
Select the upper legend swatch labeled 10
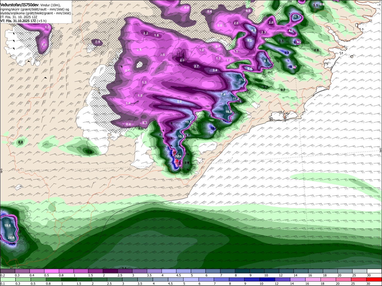(272, 271)
